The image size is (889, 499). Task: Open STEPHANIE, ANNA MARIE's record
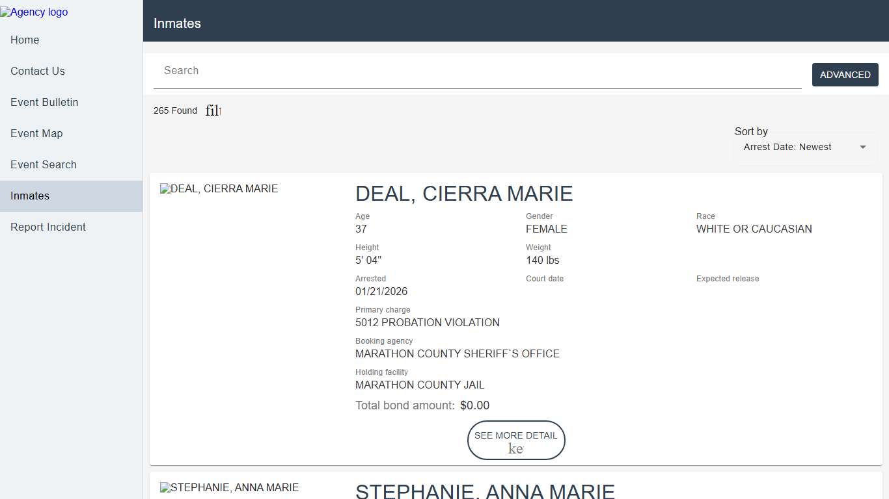(x=484, y=492)
